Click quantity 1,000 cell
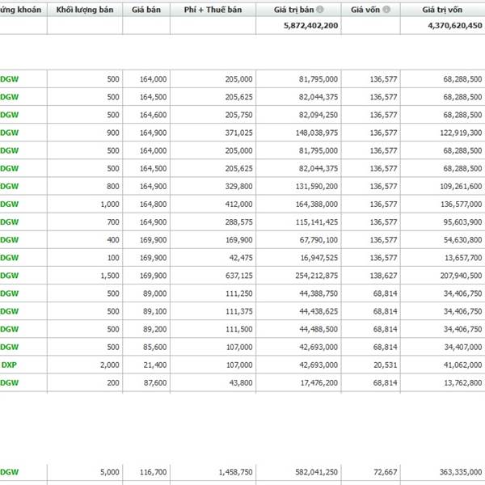Image resolution: width=485 pixels, height=485 pixels. [110, 205]
